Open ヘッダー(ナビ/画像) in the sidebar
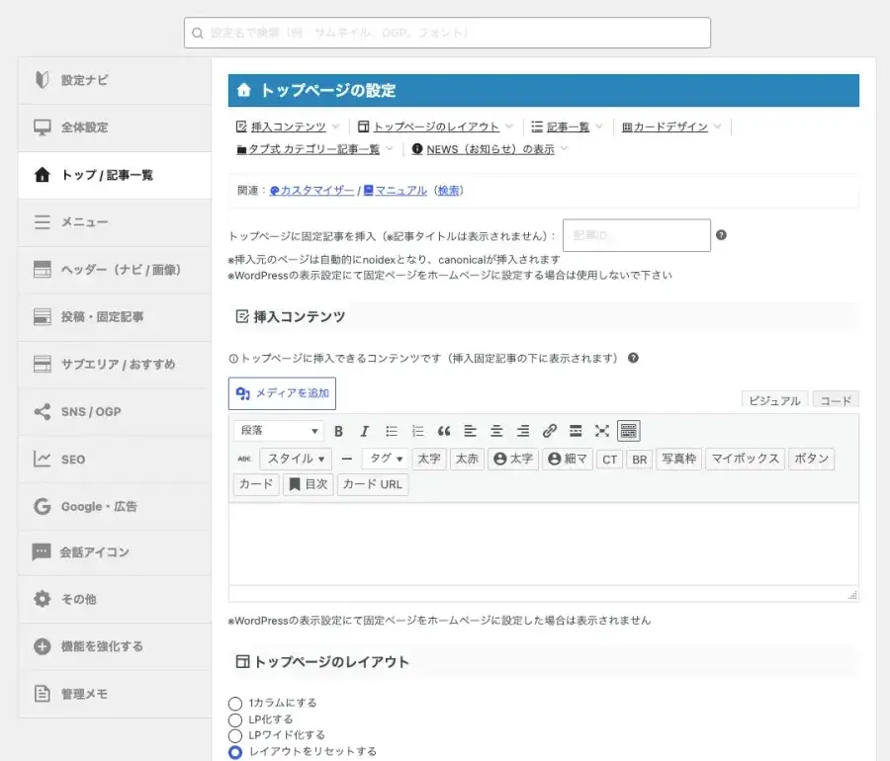 pyautogui.click(x=115, y=270)
